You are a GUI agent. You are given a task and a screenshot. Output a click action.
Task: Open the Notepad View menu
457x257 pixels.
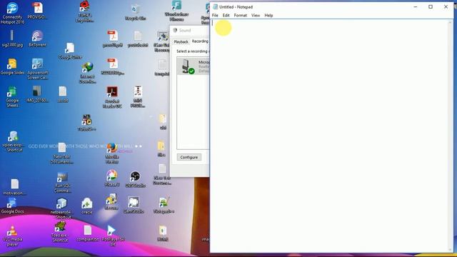click(x=256, y=16)
